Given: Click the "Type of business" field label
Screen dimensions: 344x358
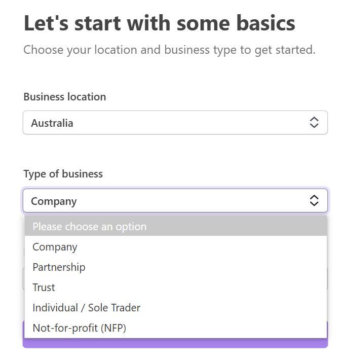Looking at the screenshot, I should coord(63,174).
